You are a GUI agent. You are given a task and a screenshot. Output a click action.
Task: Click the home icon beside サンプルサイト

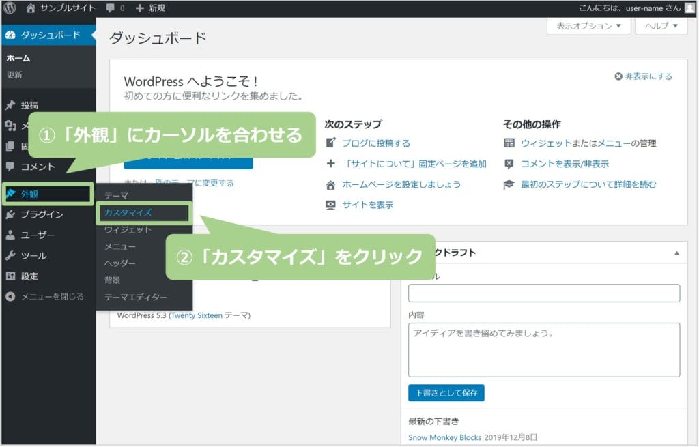coord(30,8)
